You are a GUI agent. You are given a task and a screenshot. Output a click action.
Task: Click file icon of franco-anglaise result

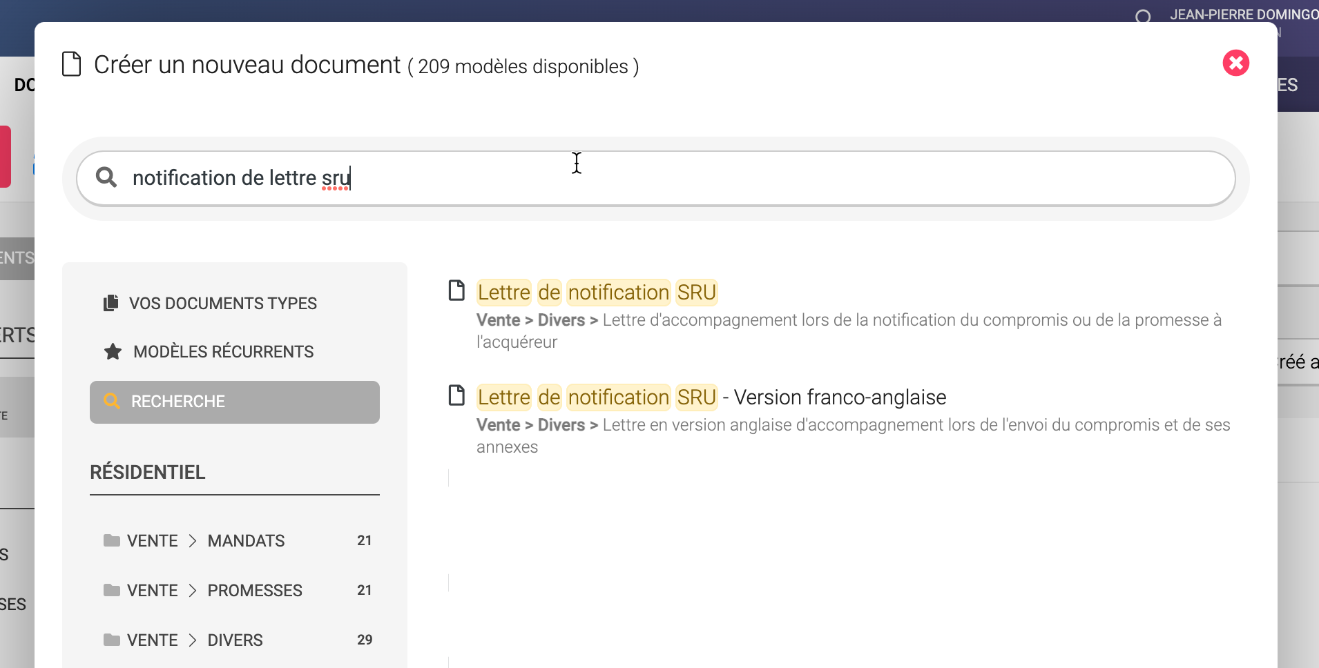[456, 395]
